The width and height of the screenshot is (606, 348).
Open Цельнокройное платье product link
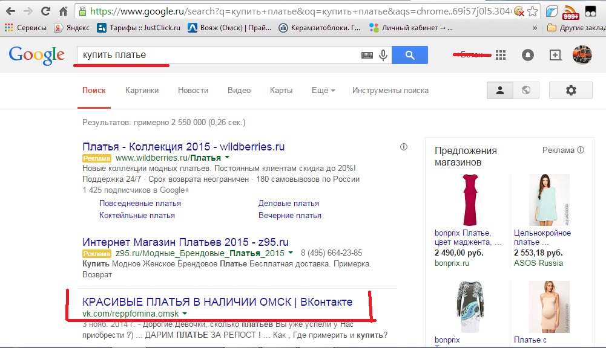(542, 237)
